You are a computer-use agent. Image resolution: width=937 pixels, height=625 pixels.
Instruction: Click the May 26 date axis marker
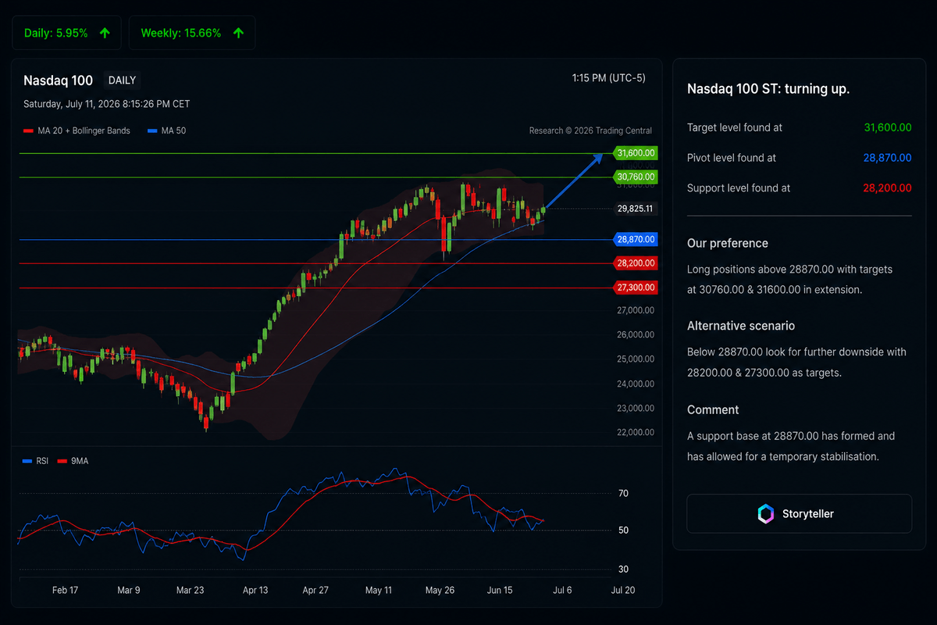440,590
